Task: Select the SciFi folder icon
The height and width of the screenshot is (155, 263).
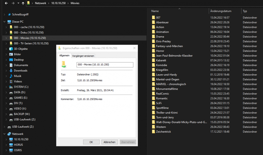Action: click(x=153, y=103)
